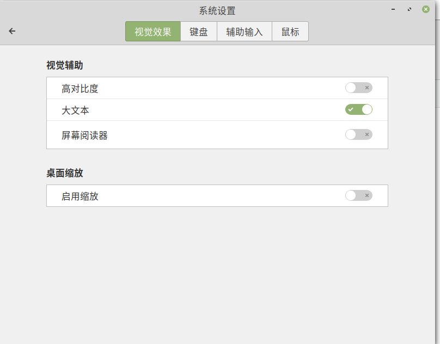
Task: Select the 视觉效果 tab
Action: 153,32
